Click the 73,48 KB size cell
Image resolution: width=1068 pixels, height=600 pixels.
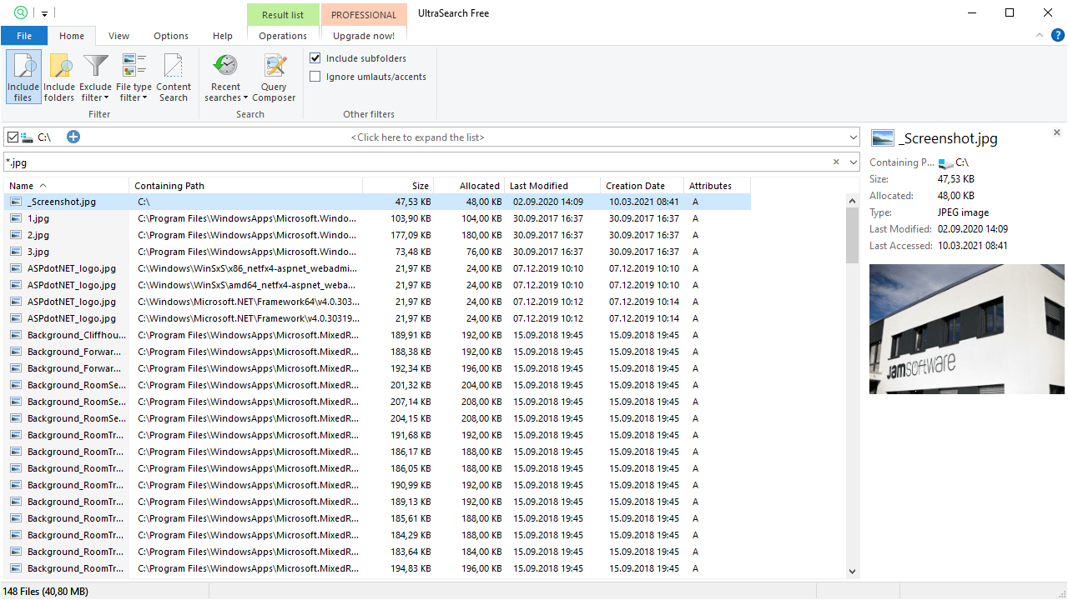(413, 252)
